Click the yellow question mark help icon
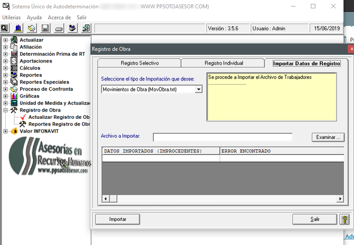This screenshot has height=245, width=354. (345, 219)
